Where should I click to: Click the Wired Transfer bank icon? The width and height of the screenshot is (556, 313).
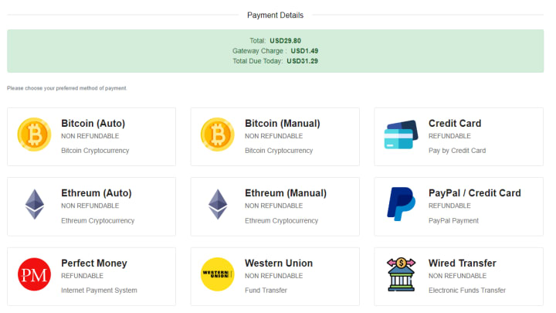[x=401, y=274]
